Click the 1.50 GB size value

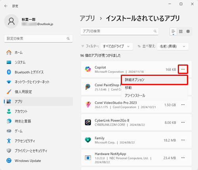(170, 105)
